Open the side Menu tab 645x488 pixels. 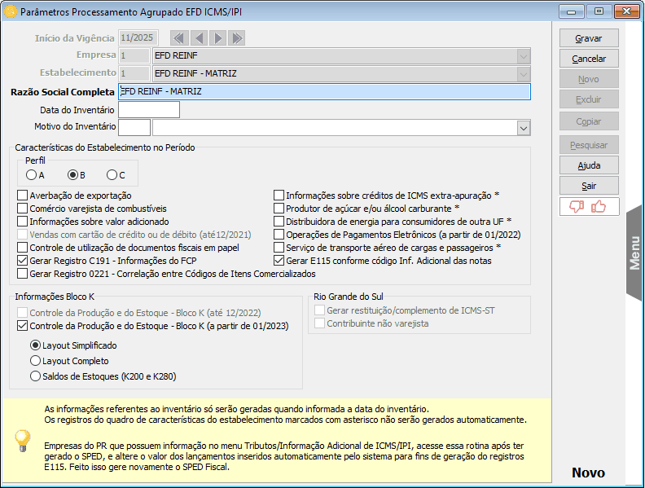(x=634, y=253)
